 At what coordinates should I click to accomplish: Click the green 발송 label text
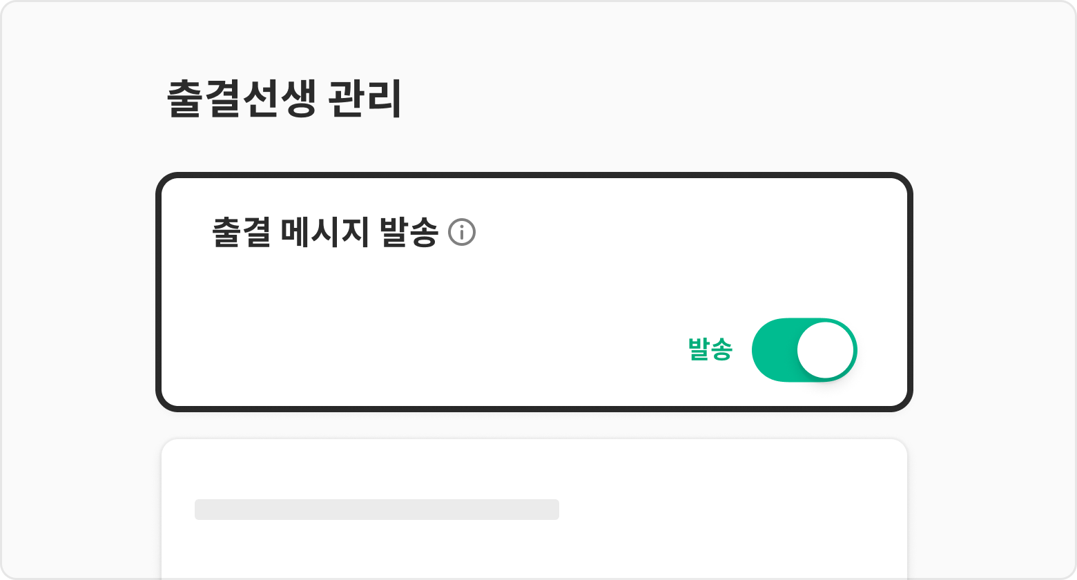(710, 350)
